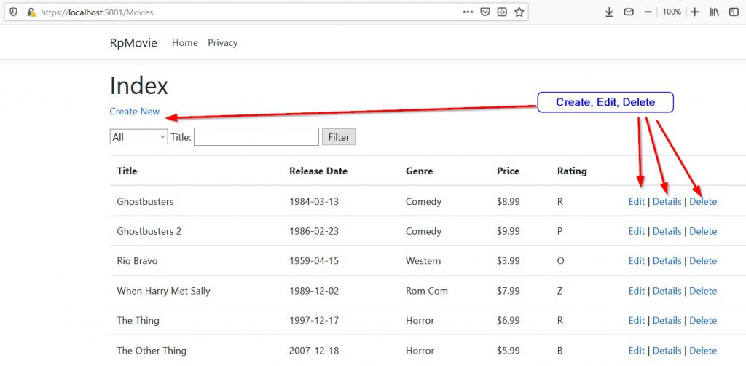Viewport: 746px width, 366px height.
Task: Expand the 'All' genre dropdown
Action: click(138, 136)
